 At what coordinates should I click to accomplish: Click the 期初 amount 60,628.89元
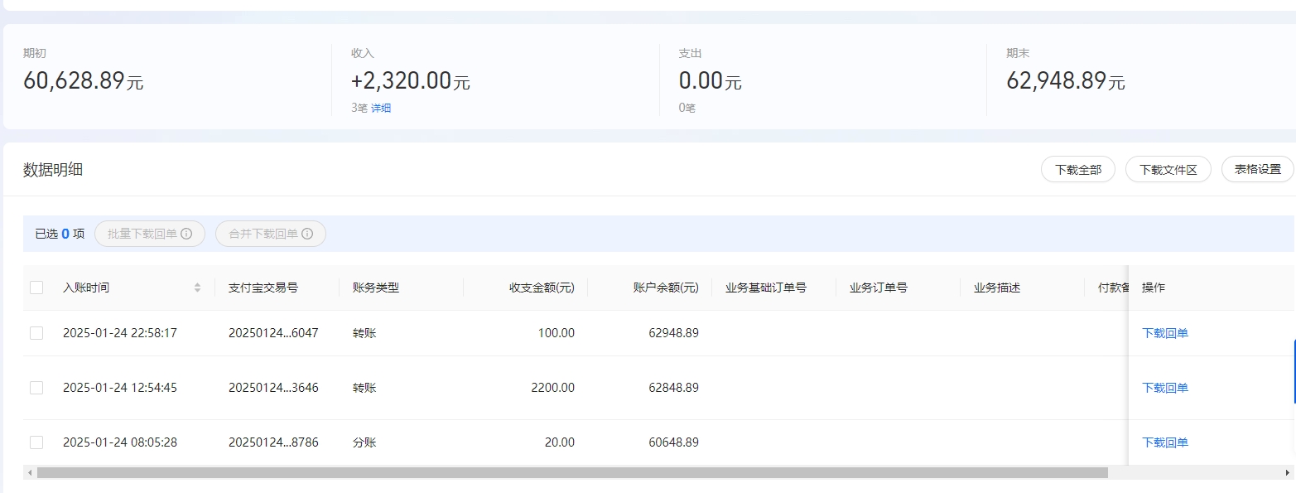coord(83,81)
